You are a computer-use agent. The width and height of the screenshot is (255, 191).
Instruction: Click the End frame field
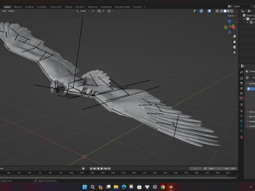[x=230, y=168]
